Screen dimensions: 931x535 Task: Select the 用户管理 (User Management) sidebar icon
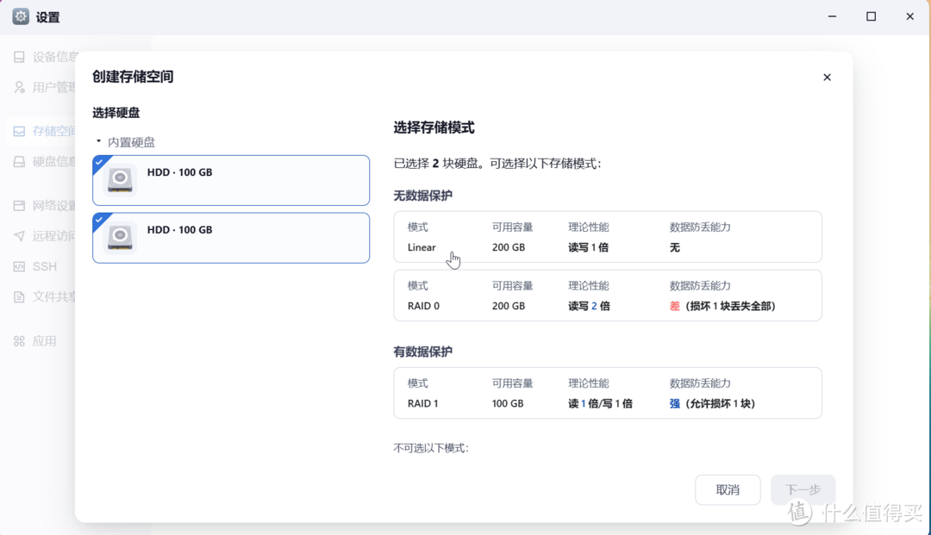pyautogui.click(x=19, y=86)
